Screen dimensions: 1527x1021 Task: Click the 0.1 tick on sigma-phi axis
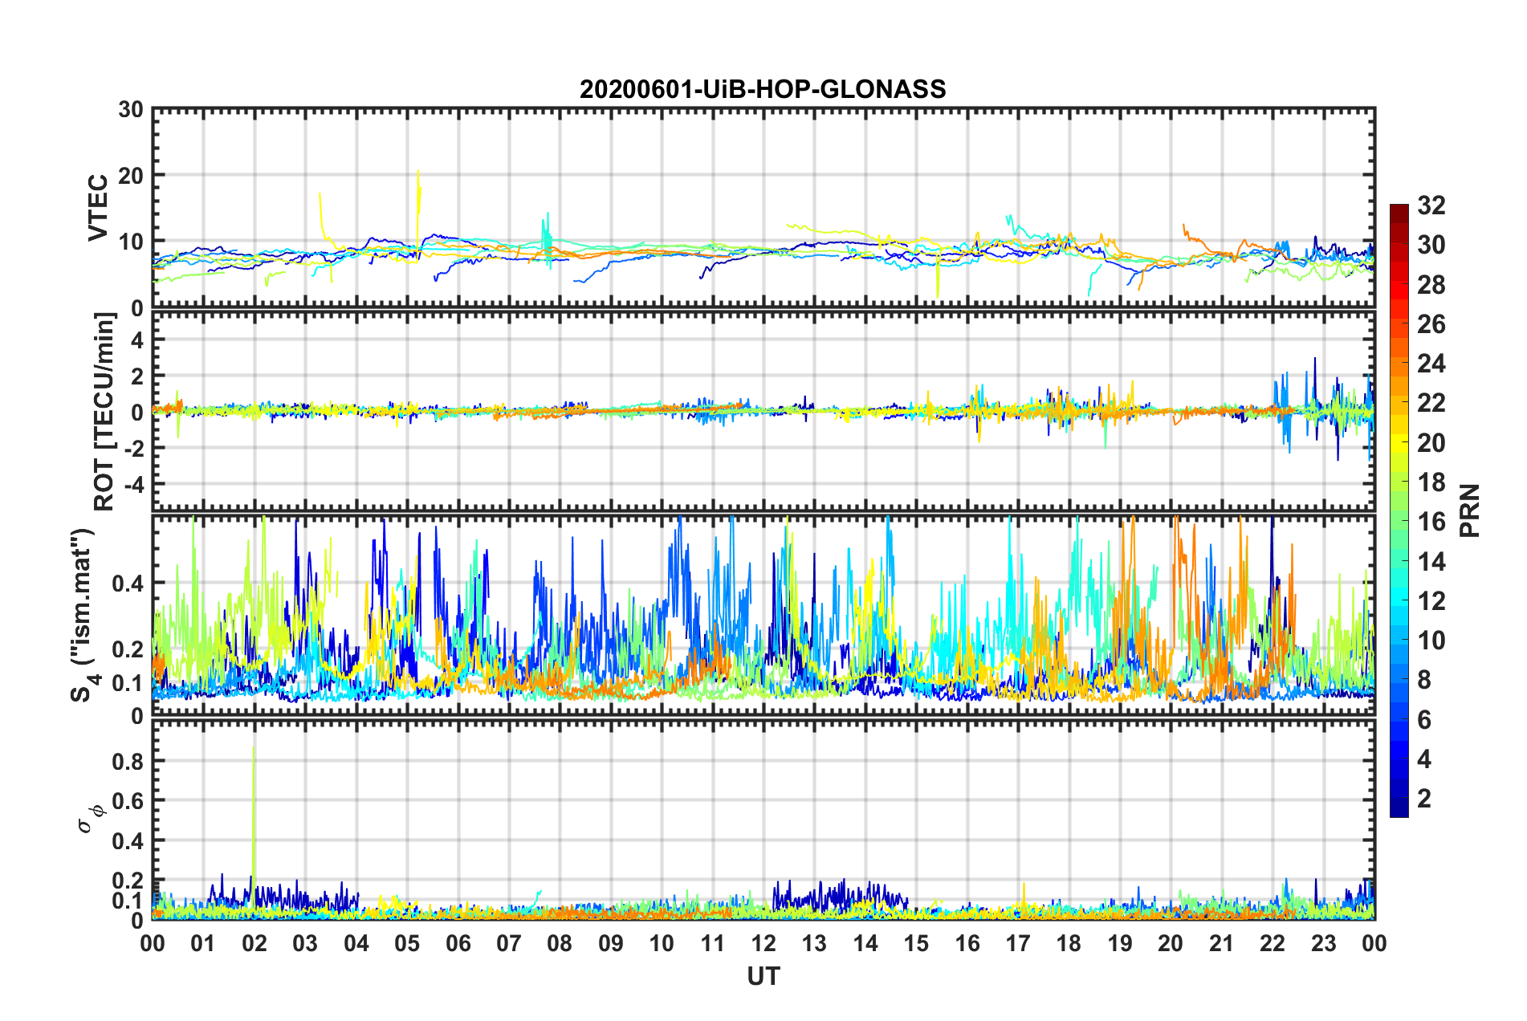pos(128,901)
